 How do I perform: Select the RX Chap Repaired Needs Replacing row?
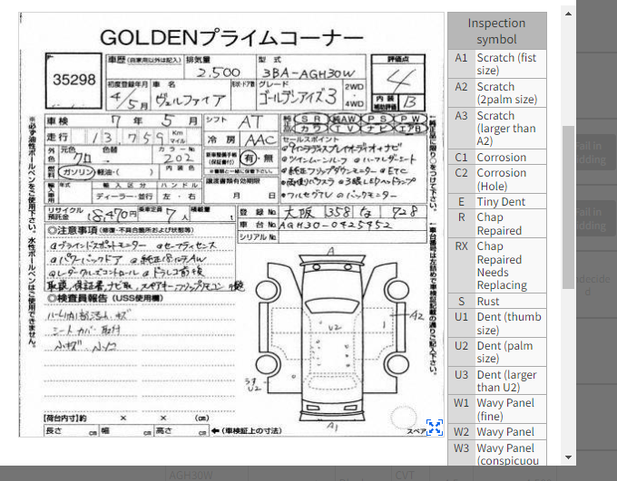click(496, 265)
